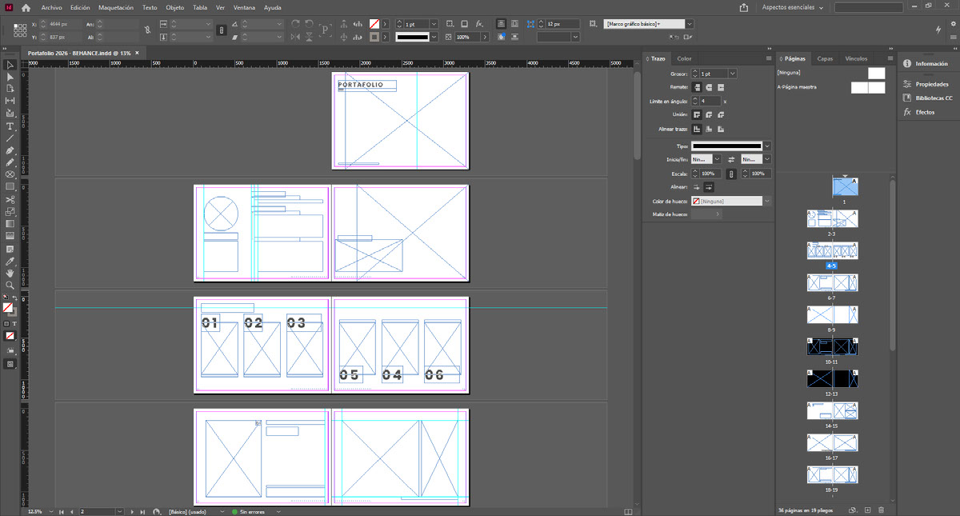This screenshot has height=516, width=960.
Task: Align stroke to center option
Action: click(697, 129)
